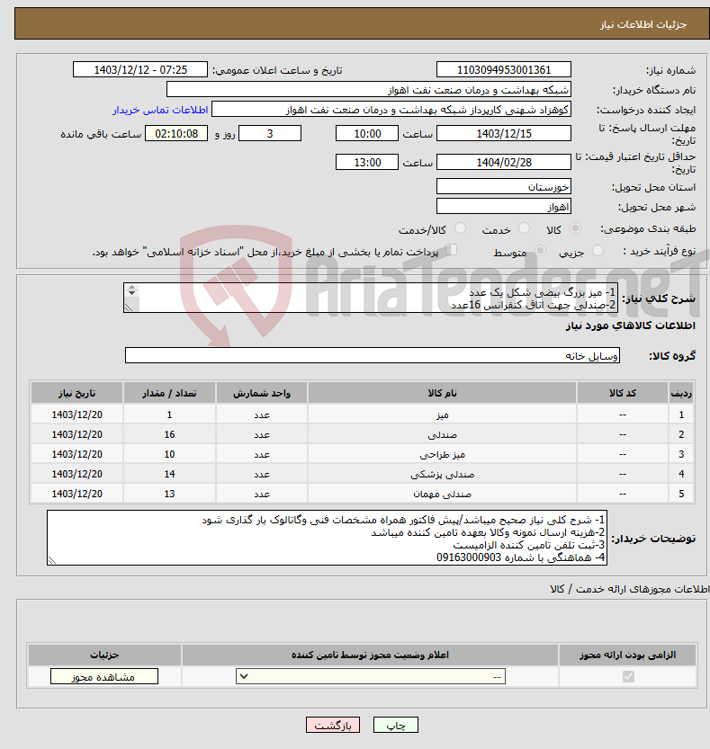Click the response deadline date 1403/12/15

tap(504, 134)
